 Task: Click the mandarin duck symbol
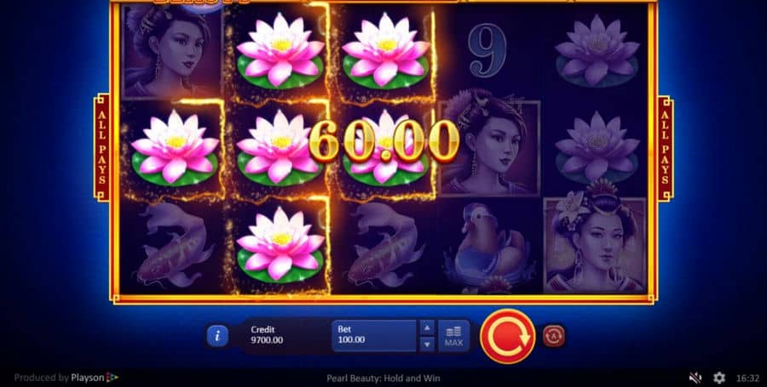click(489, 247)
